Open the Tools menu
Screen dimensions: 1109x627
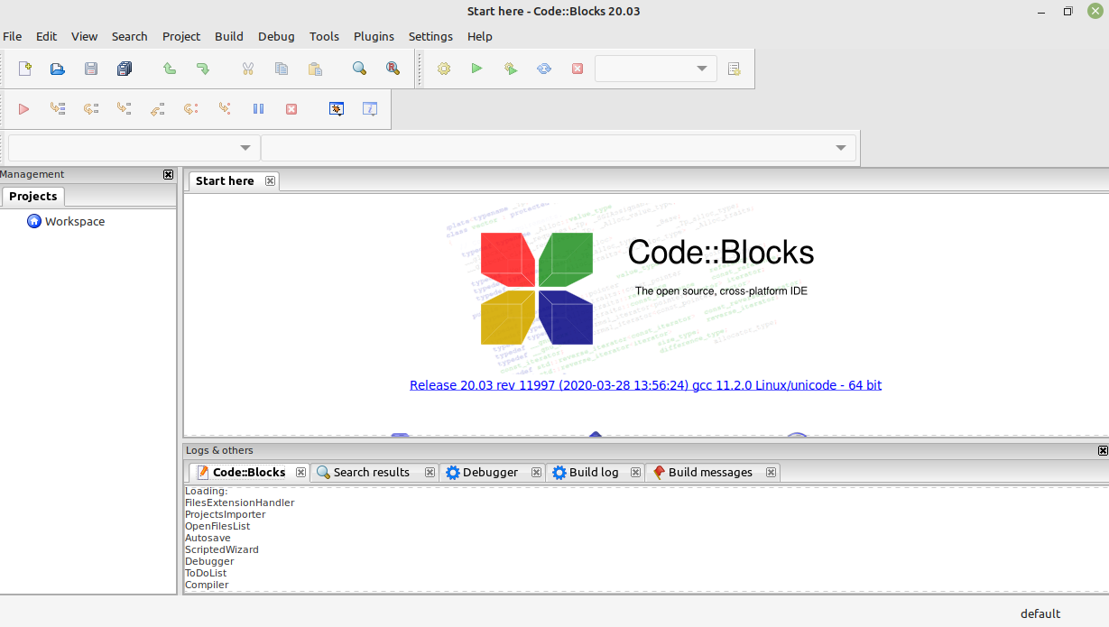pos(324,36)
